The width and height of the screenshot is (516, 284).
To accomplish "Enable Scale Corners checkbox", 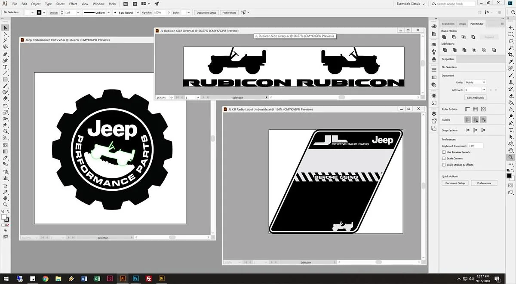I will (x=444, y=159).
